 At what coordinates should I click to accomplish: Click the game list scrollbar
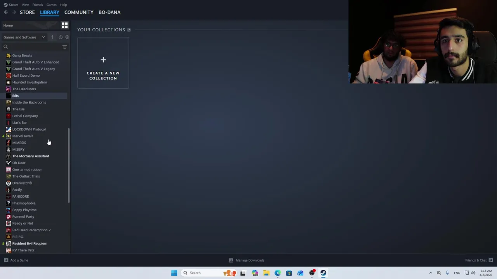point(69,165)
